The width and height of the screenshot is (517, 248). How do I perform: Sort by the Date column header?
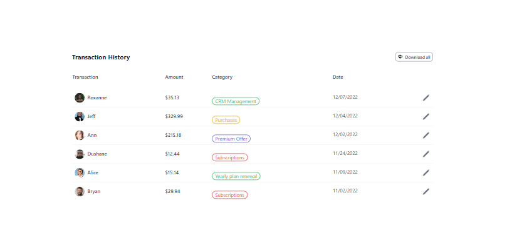point(338,77)
